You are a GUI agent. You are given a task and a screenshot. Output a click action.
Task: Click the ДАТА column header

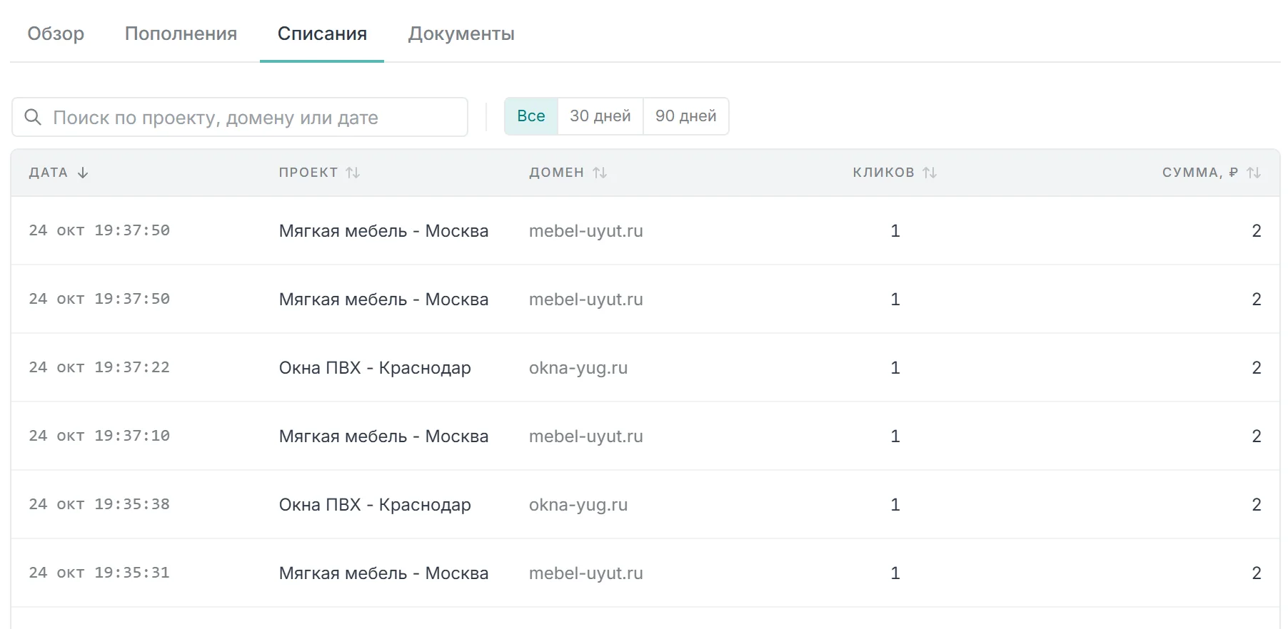[x=49, y=173]
